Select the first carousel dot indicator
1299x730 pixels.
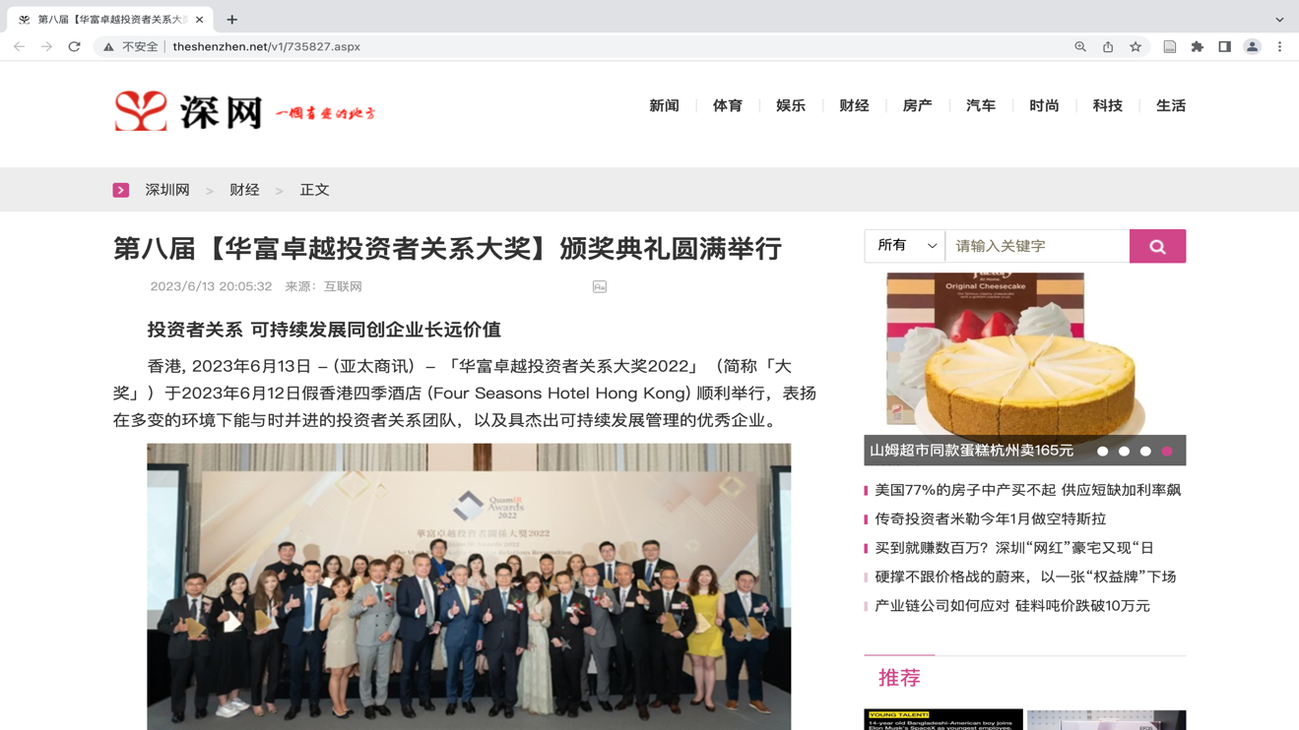(x=1103, y=452)
